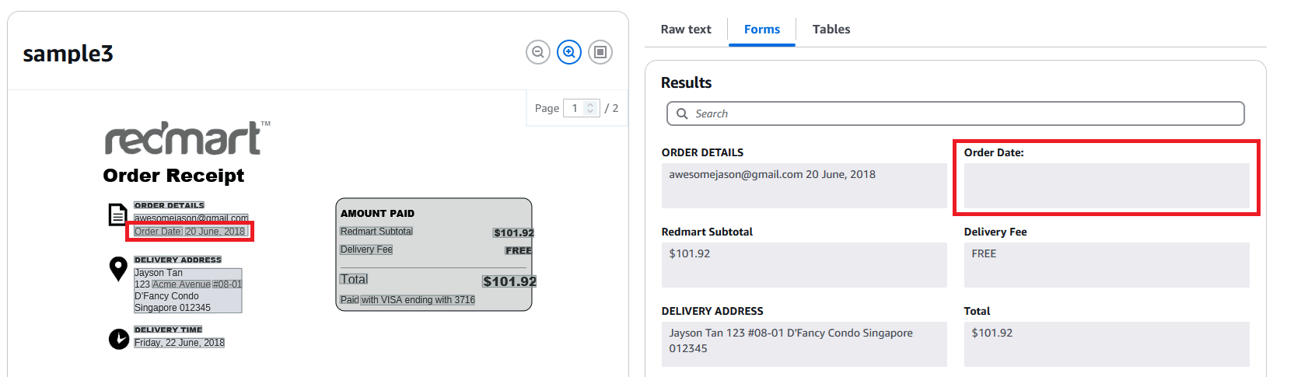Click the page number input field

[x=581, y=108]
